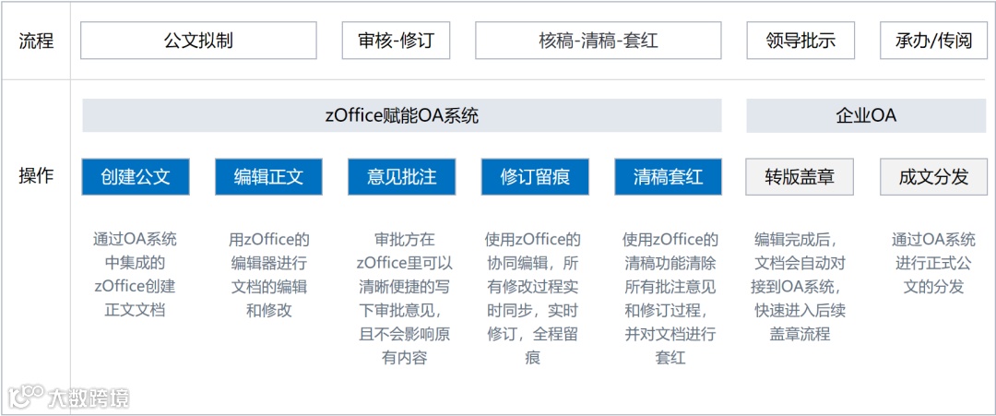This screenshot has height=416, width=996.
Task: Click the description mentioning 清稿功能清除
Action: click(670, 299)
